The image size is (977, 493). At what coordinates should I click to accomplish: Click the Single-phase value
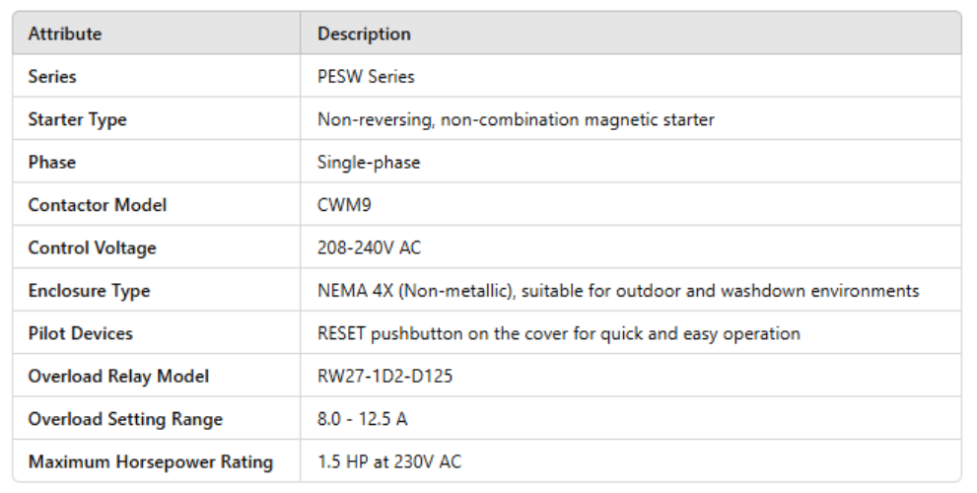pyautogui.click(x=369, y=162)
